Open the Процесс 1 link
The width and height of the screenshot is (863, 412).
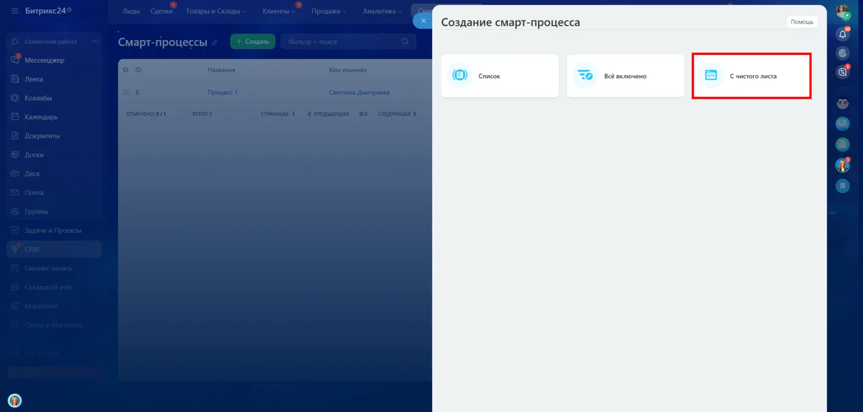coord(222,92)
